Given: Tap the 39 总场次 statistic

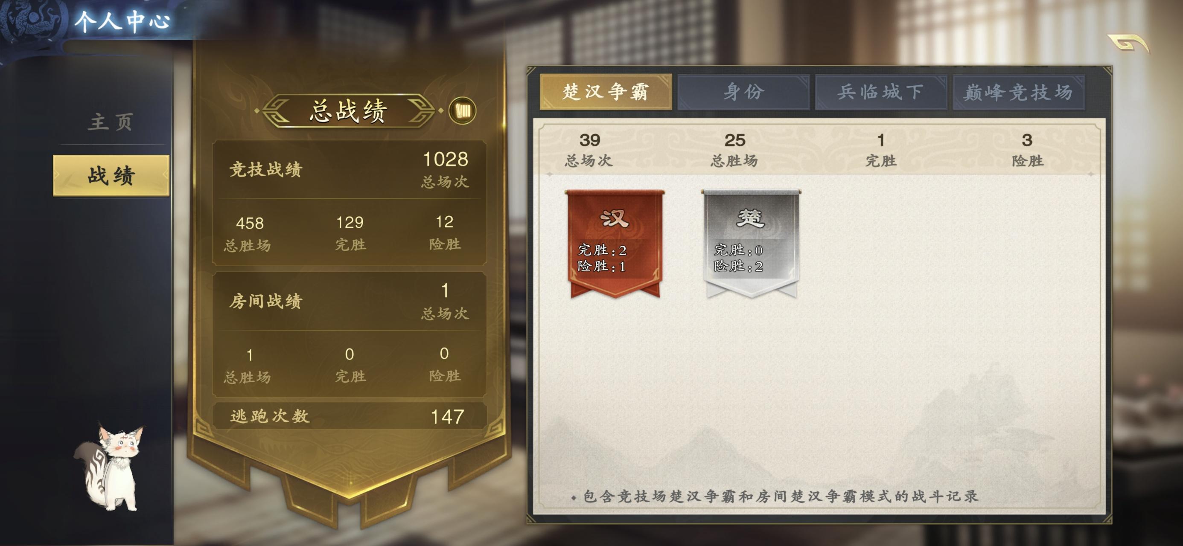Looking at the screenshot, I should coord(589,150).
